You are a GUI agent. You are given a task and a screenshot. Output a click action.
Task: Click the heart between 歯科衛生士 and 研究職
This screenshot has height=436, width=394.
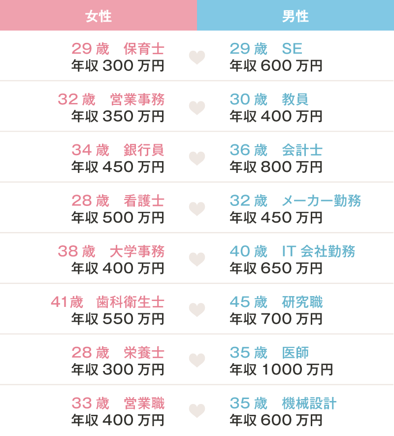pyautogui.click(x=197, y=310)
